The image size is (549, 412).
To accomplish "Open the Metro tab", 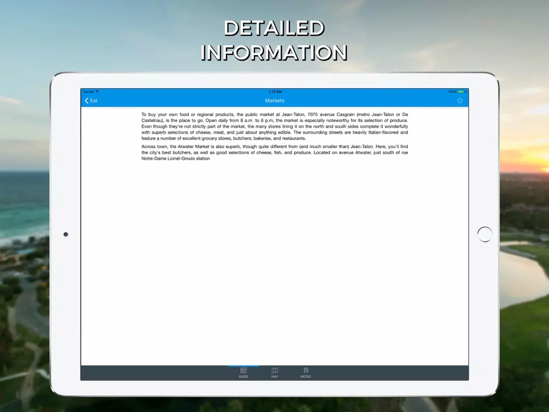I will 305,373.
